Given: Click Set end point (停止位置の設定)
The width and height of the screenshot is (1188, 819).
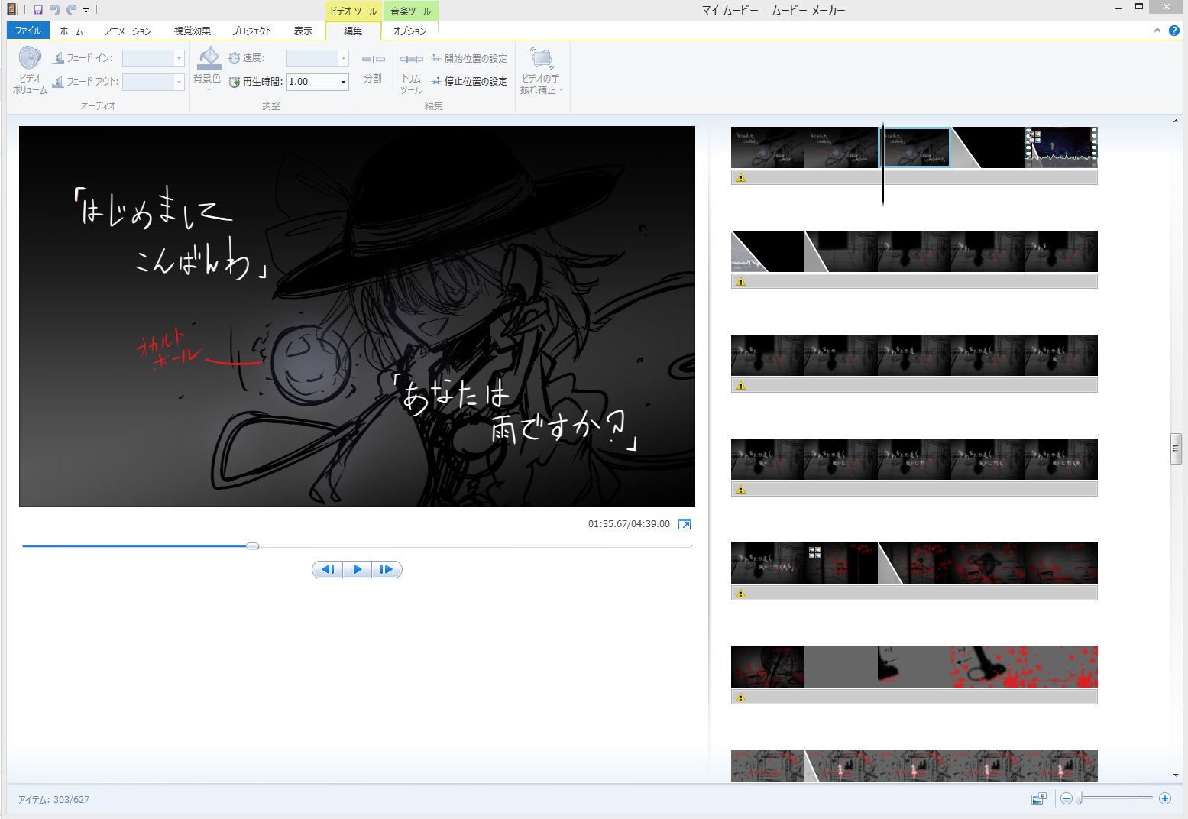Looking at the screenshot, I should tap(468, 81).
